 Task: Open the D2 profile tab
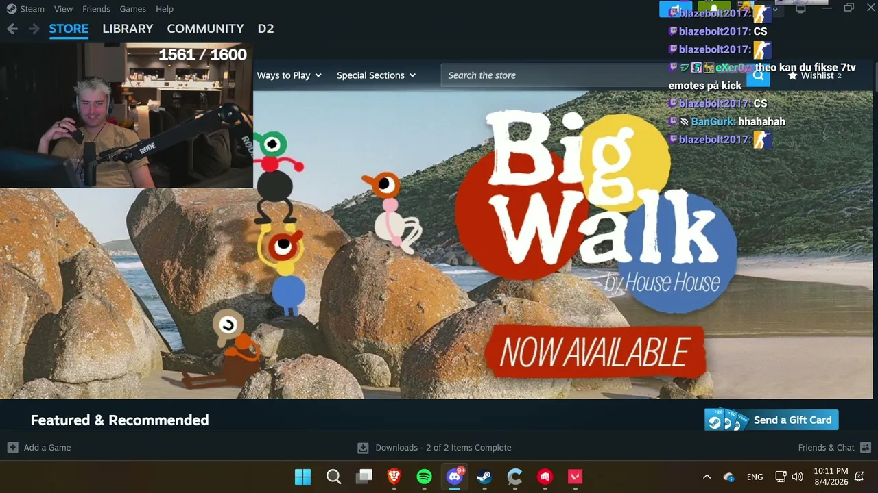pyautogui.click(x=265, y=29)
